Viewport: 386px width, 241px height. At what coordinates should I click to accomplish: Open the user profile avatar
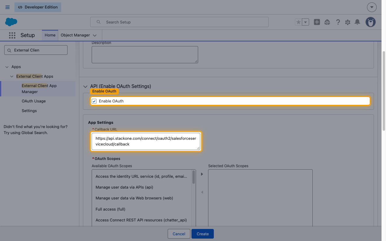coord(371,22)
